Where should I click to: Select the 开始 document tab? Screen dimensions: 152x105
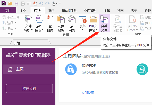[x=30, y=43]
